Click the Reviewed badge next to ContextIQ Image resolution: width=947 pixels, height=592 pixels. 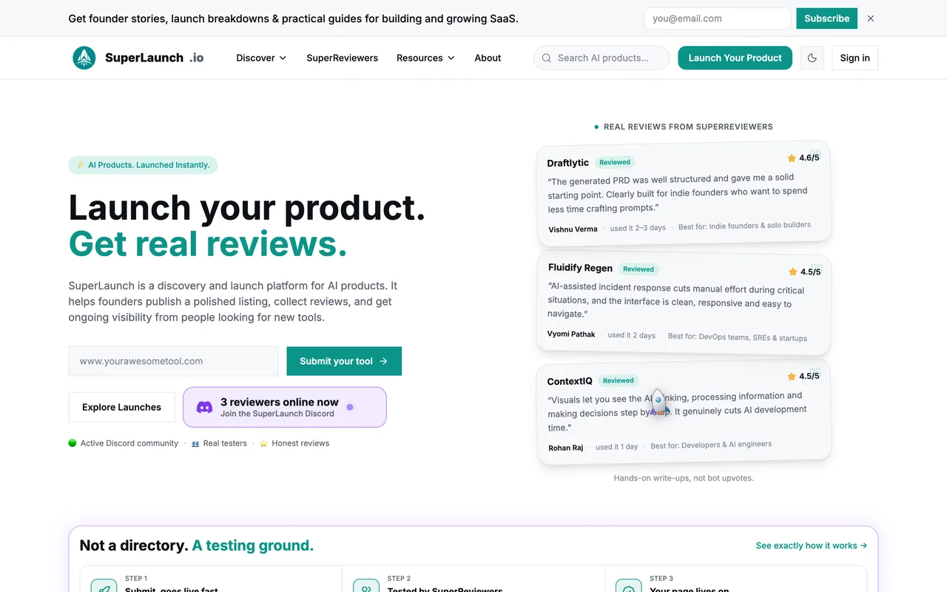tap(619, 380)
